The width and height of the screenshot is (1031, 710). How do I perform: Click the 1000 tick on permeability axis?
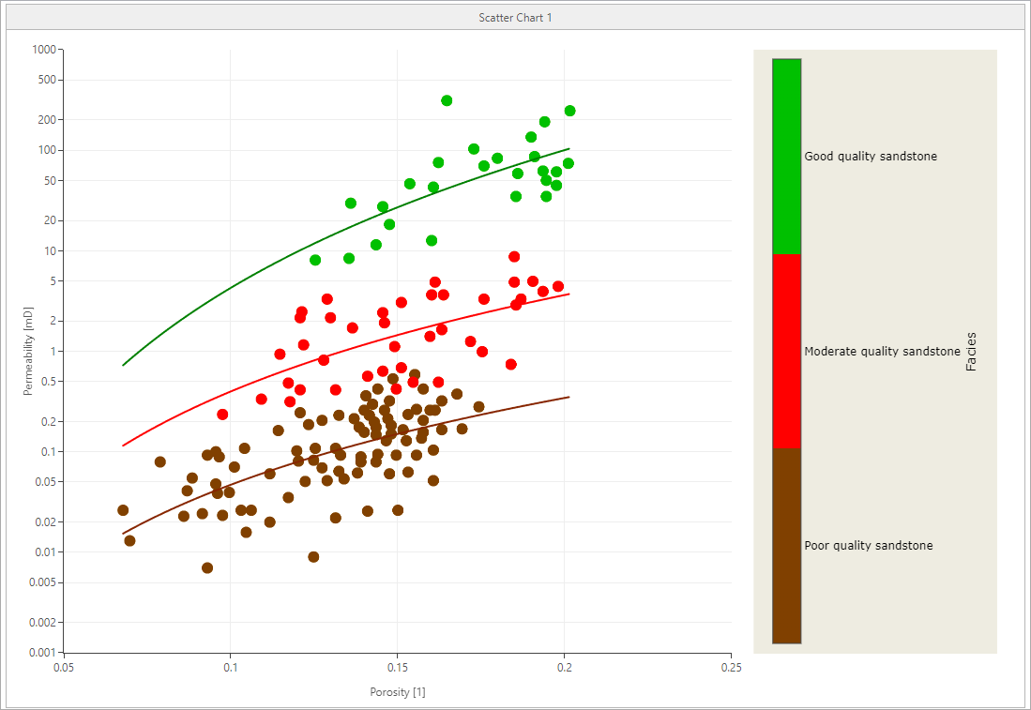[43, 50]
